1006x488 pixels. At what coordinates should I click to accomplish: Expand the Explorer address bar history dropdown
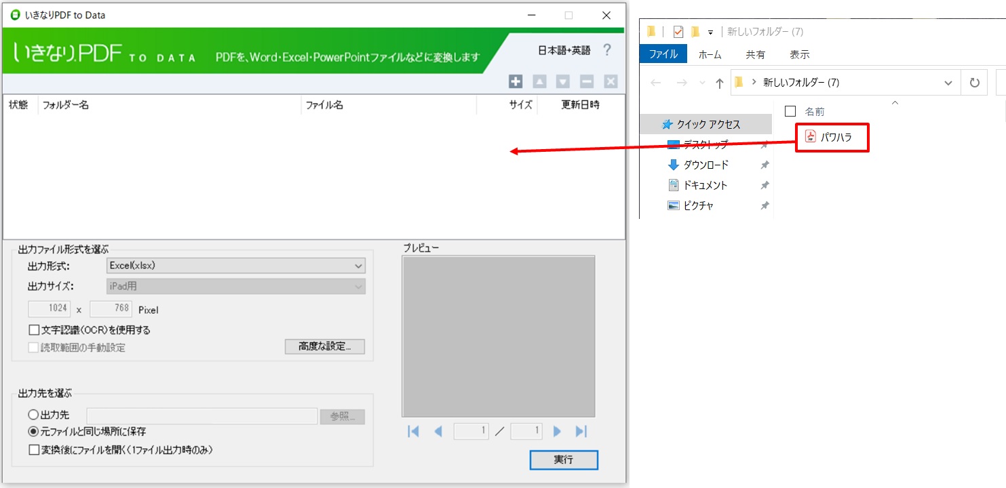[x=948, y=83]
